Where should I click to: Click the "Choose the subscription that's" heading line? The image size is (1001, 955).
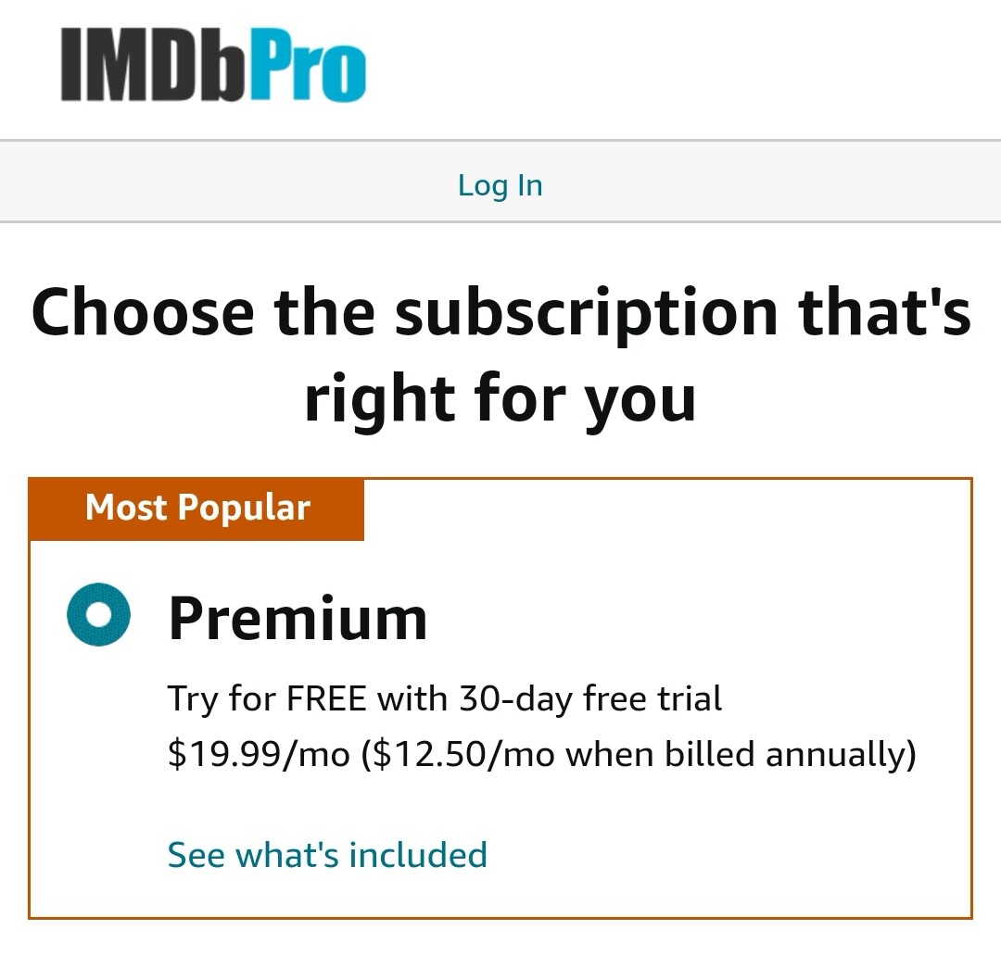500,311
